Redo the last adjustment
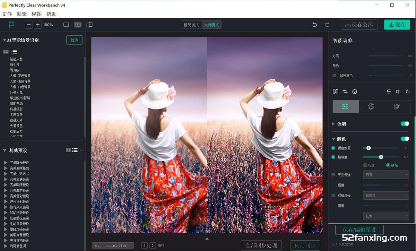The width and height of the screenshot is (416, 251). (327, 25)
